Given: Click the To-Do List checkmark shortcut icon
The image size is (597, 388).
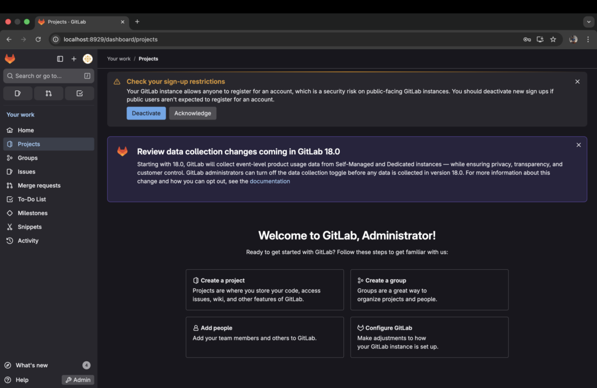Looking at the screenshot, I should pyautogui.click(x=79, y=93).
